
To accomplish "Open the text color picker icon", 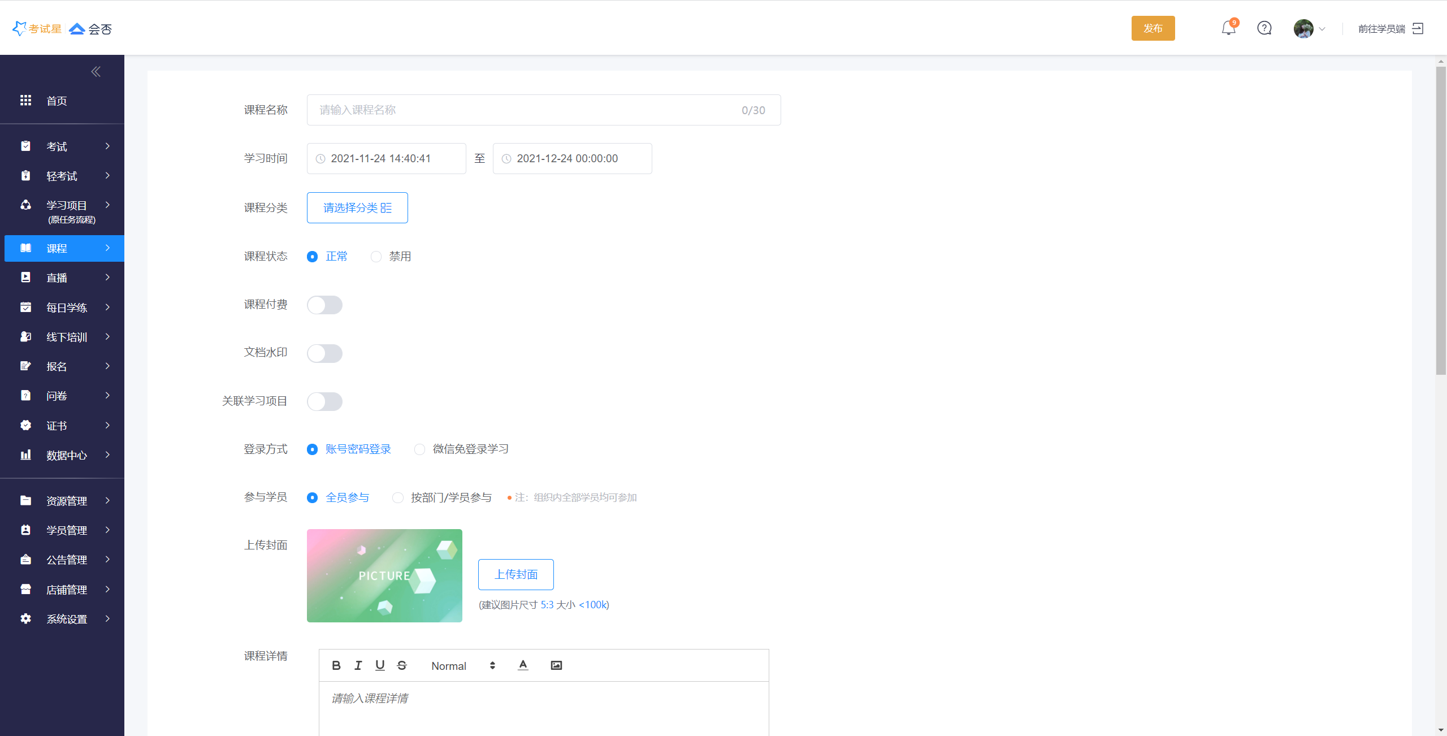I will pos(523,665).
